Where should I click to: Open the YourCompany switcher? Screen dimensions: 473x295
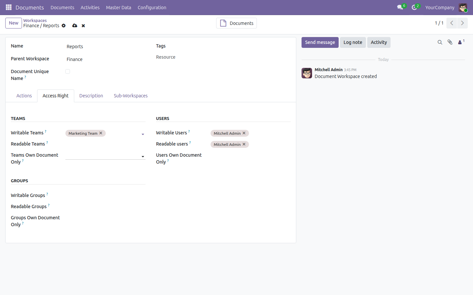click(x=440, y=8)
